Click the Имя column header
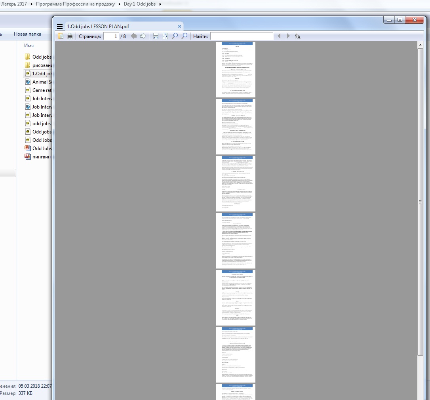430x400 pixels. pyautogui.click(x=29, y=46)
